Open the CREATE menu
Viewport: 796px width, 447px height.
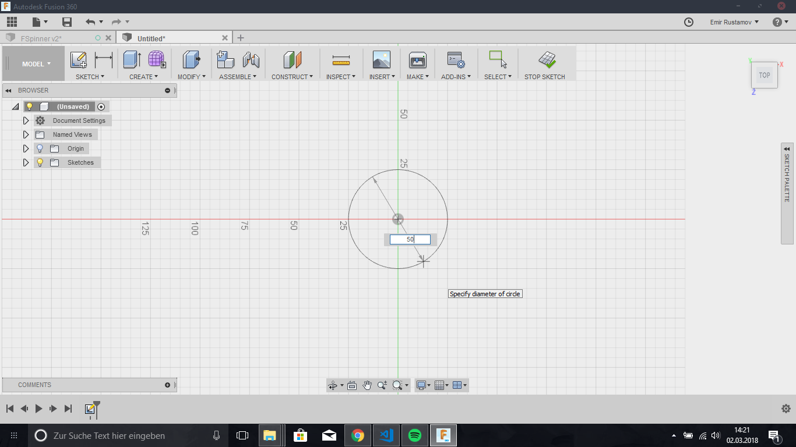[x=143, y=77]
